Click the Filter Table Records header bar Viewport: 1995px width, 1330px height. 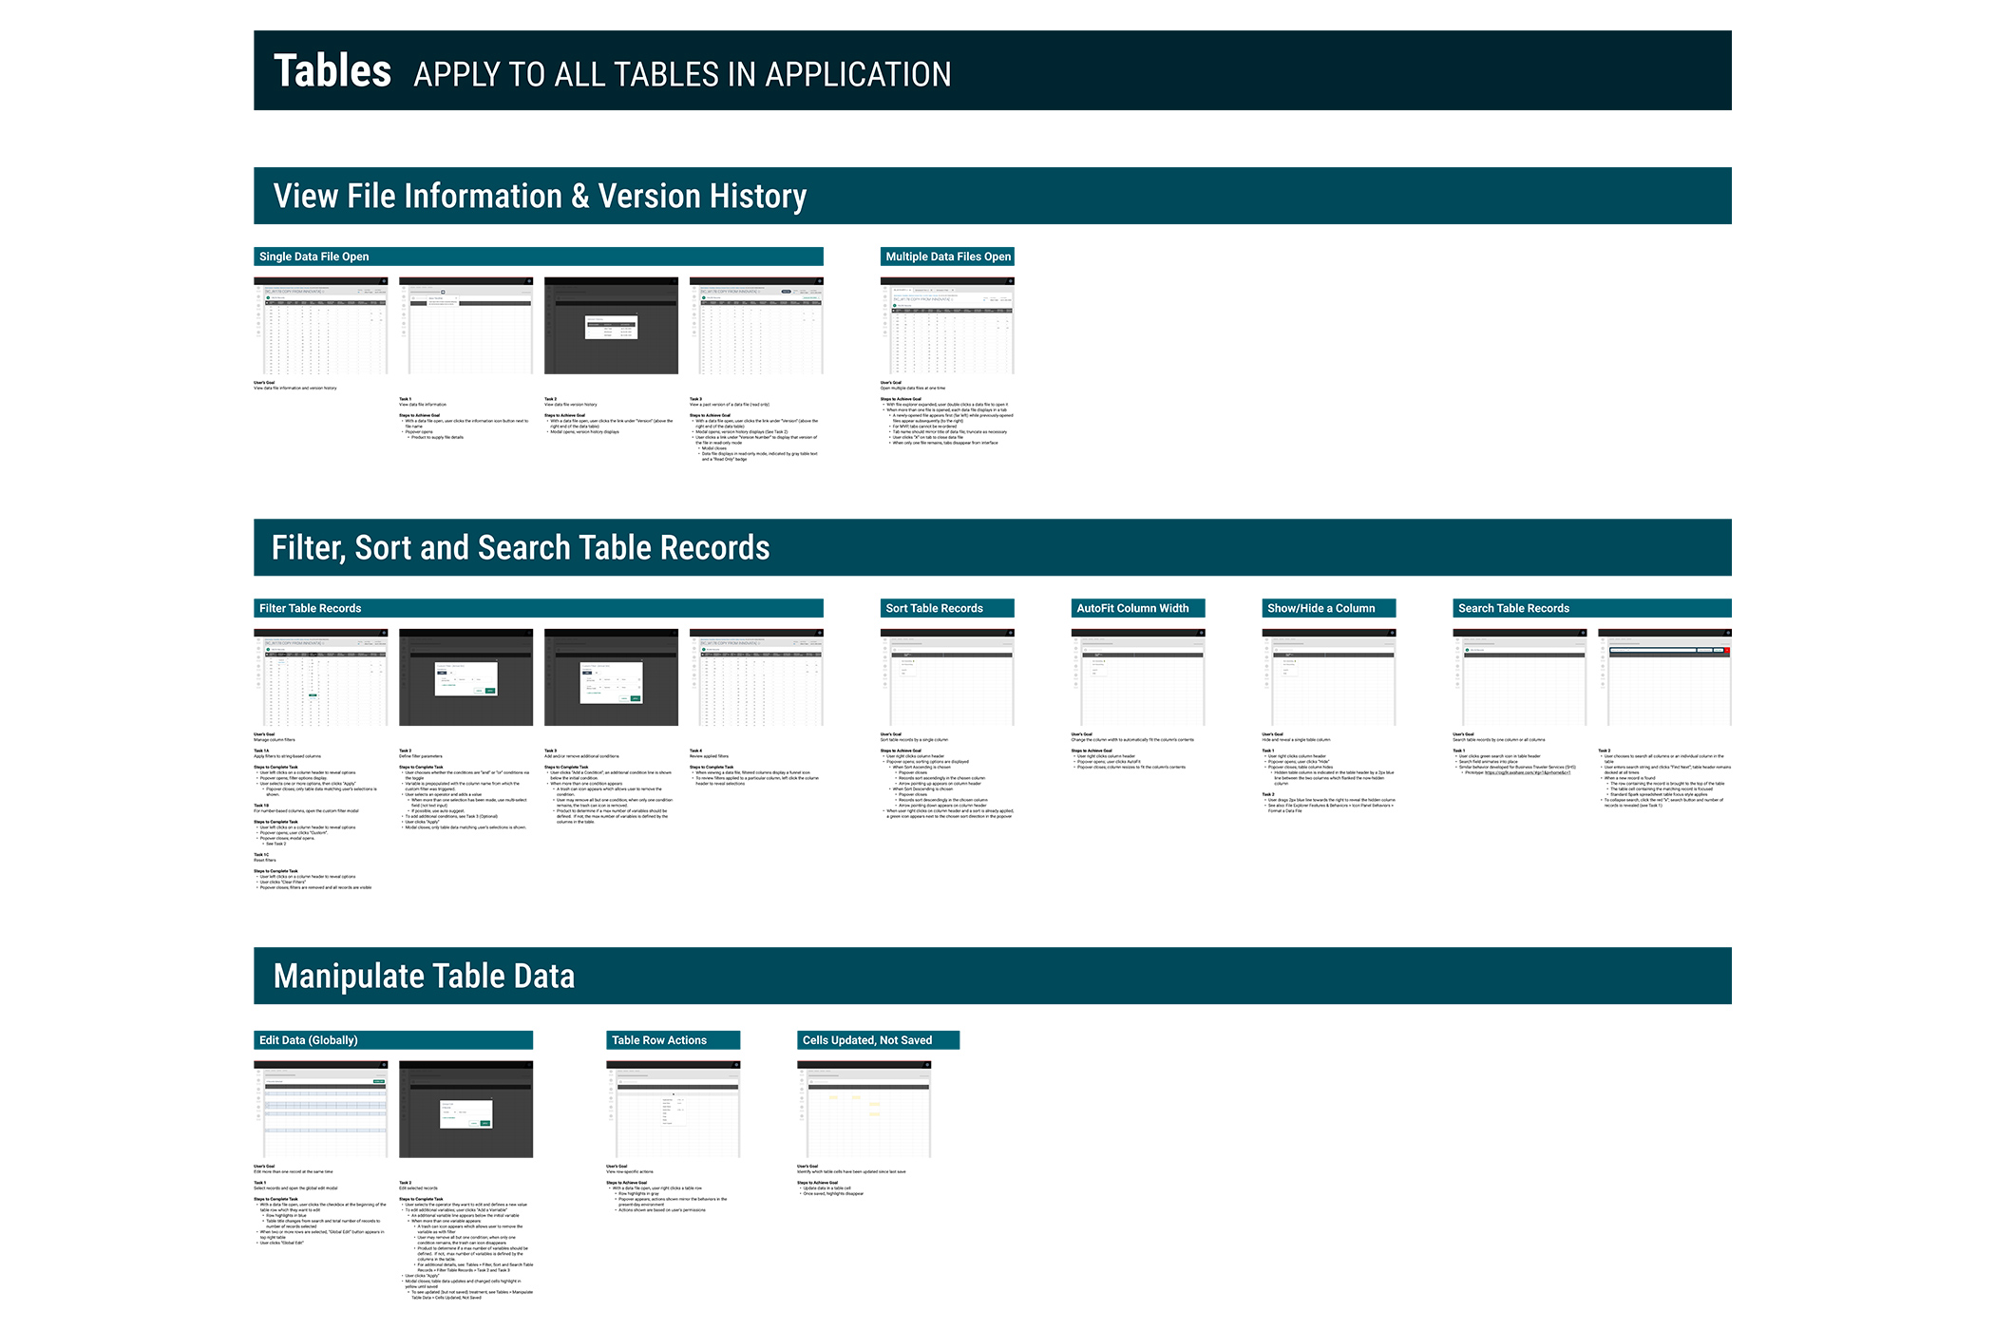pyautogui.click(x=539, y=608)
